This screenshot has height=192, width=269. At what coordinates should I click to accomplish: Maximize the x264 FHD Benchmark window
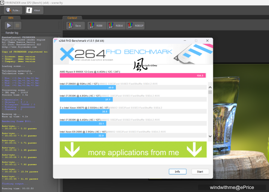click(196, 40)
